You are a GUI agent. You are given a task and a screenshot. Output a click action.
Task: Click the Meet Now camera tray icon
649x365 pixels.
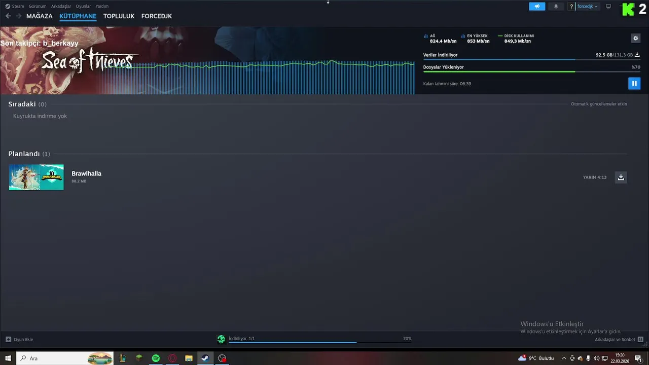coord(572,358)
